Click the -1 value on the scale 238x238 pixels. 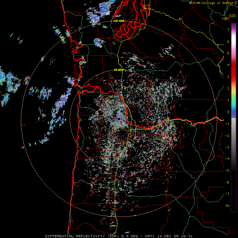coord(227,124)
